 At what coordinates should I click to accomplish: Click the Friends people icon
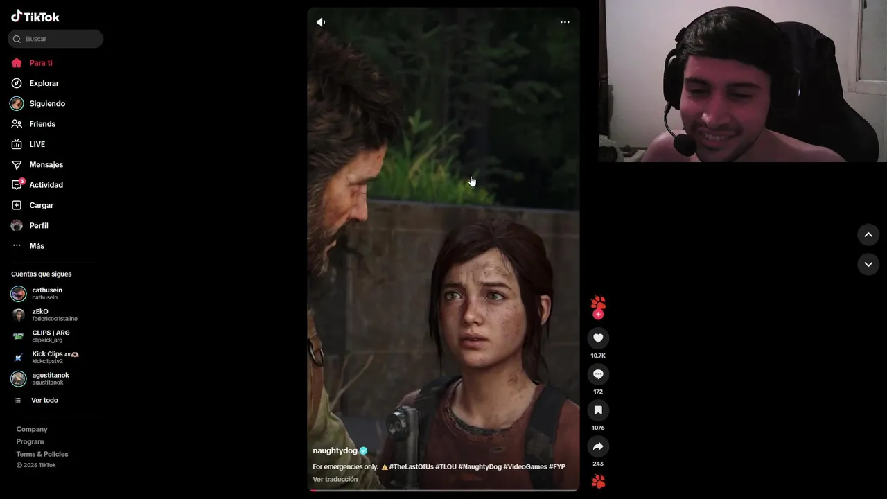pyautogui.click(x=17, y=124)
